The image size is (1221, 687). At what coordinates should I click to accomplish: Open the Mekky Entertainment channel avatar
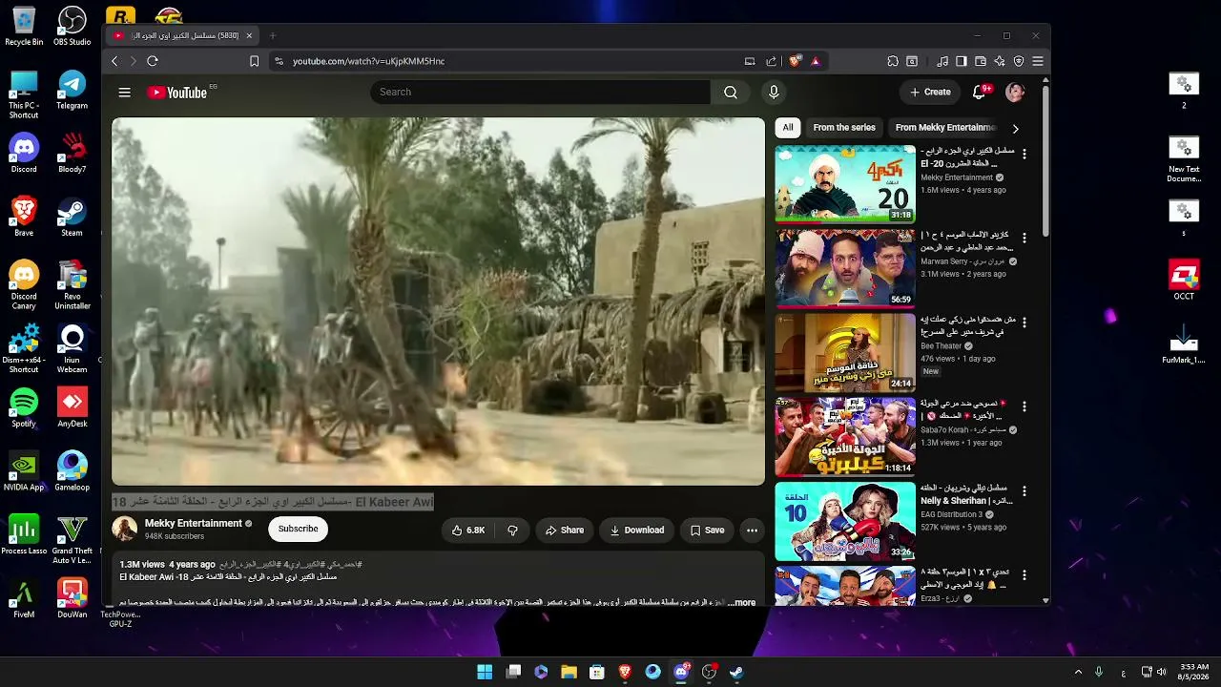(x=125, y=529)
